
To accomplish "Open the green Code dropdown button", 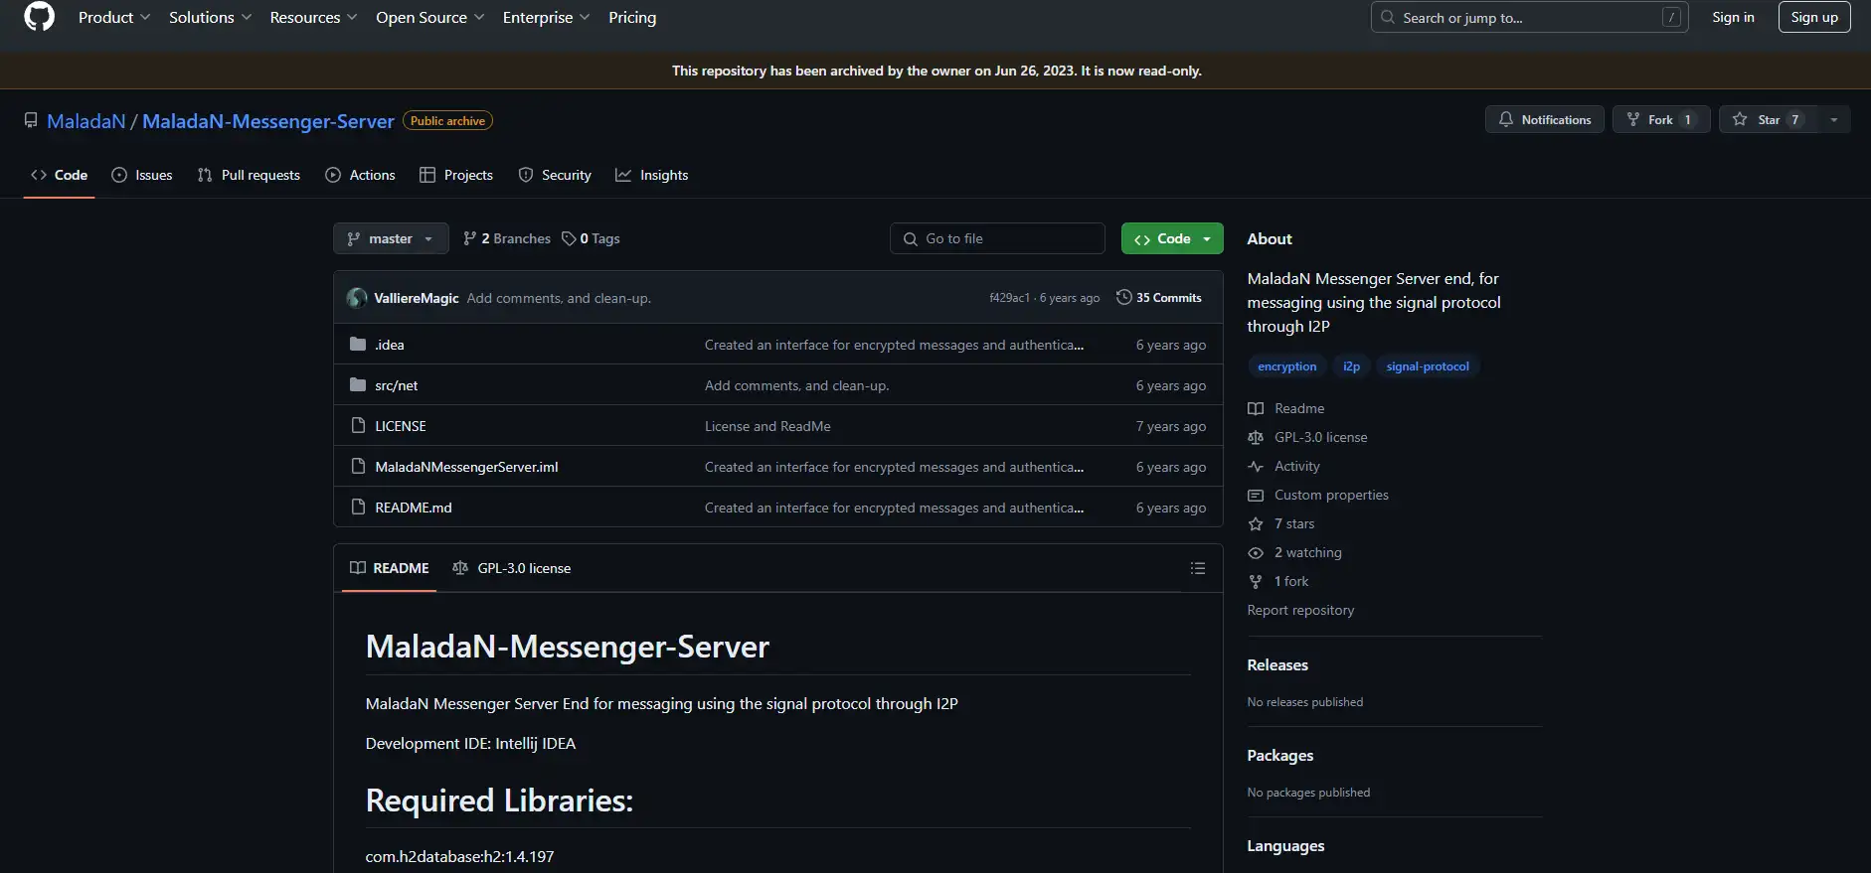I will 1172,238.
